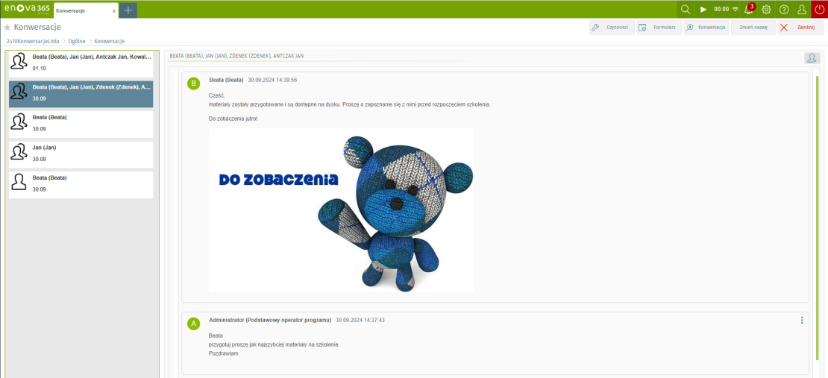Click the Konwersacja toolbar button
This screenshot has height=378, width=828.
coord(706,27)
